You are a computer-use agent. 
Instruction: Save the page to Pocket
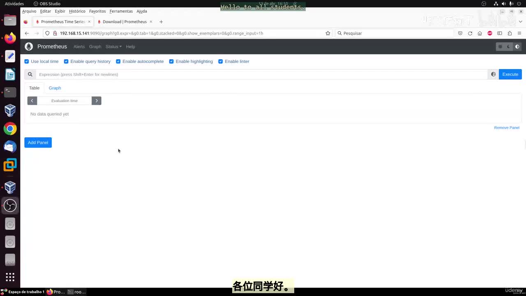tap(460, 33)
